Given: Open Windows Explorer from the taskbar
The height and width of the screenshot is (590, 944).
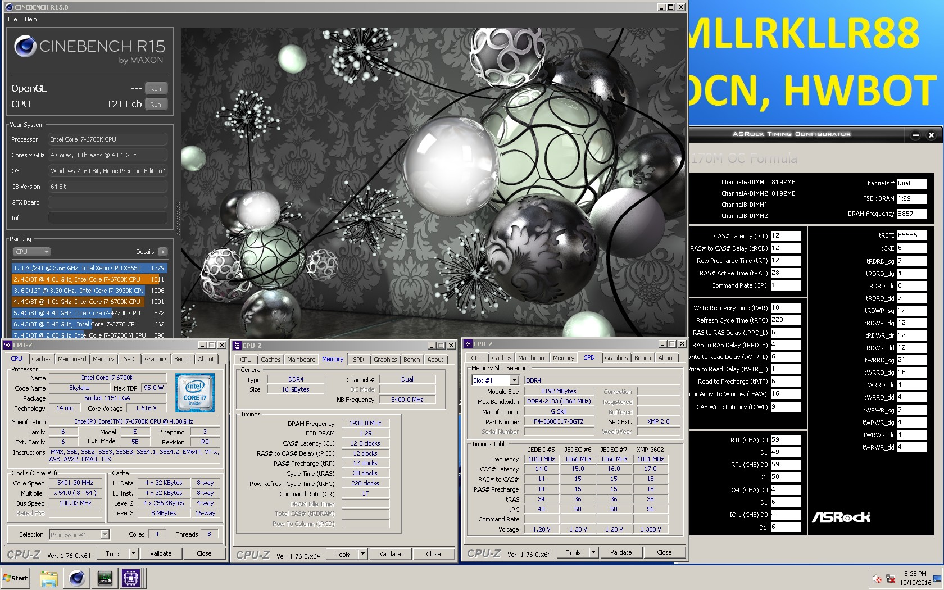Looking at the screenshot, I should point(49,578).
